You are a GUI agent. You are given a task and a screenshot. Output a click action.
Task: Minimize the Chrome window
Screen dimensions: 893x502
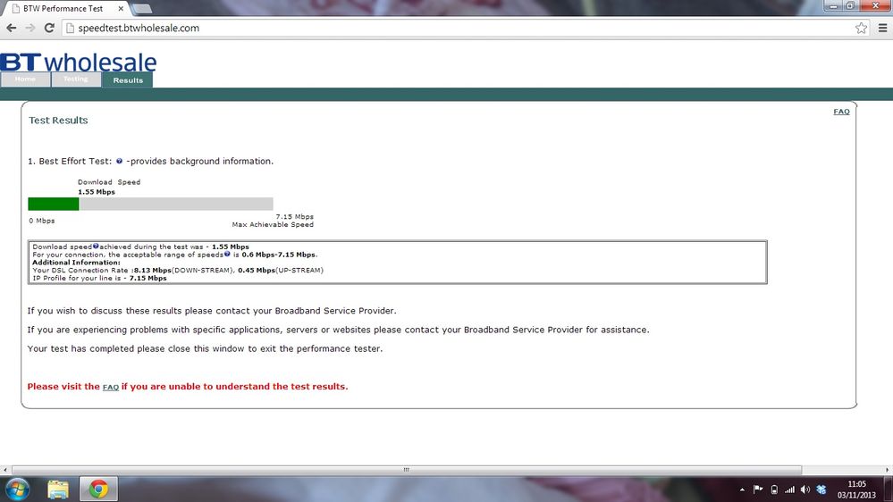(x=833, y=5)
